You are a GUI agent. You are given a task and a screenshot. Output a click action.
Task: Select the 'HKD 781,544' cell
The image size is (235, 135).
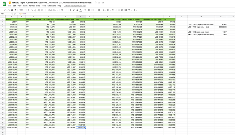click(108, 128)
